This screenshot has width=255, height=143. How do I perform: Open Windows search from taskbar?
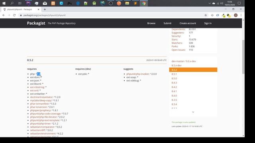point(12,3)
